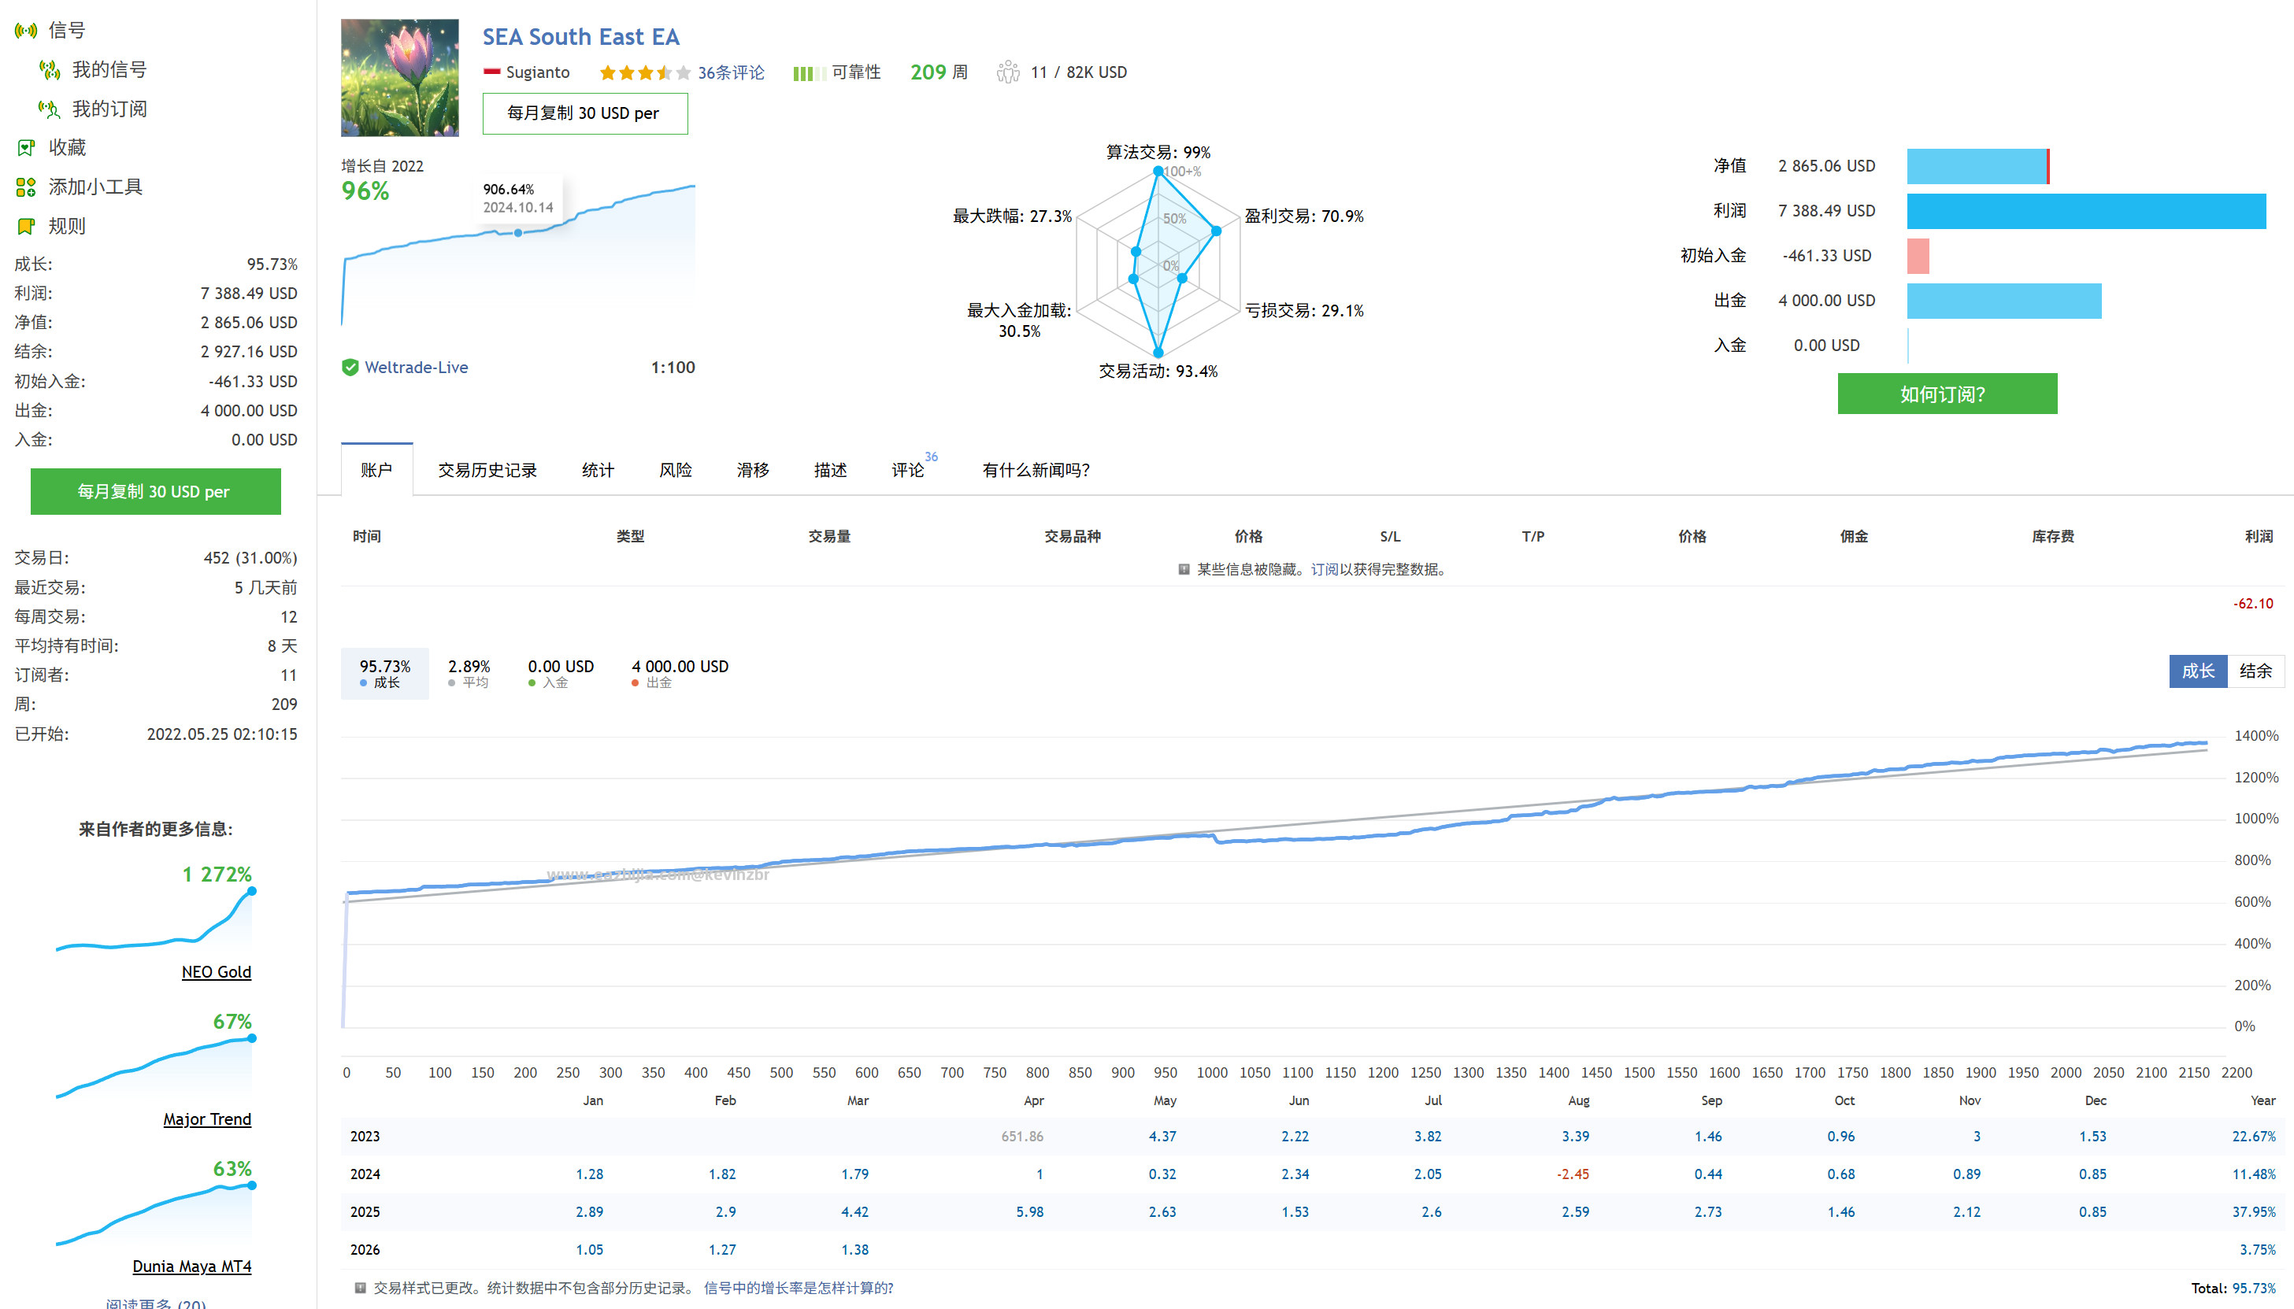This screenshot has width=2294, height=1309.
Task: Click the Dunia Maya MT4 mini chart
Action: (154, 1215)
